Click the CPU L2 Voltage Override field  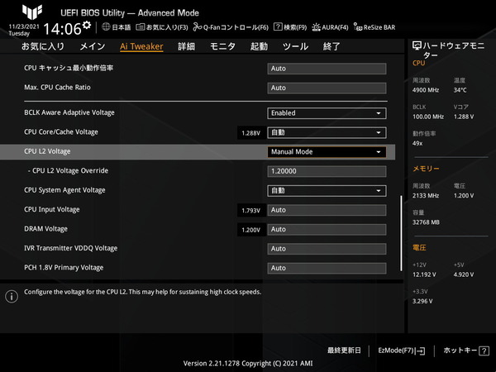pyautogui.click(x=327, y=171)
